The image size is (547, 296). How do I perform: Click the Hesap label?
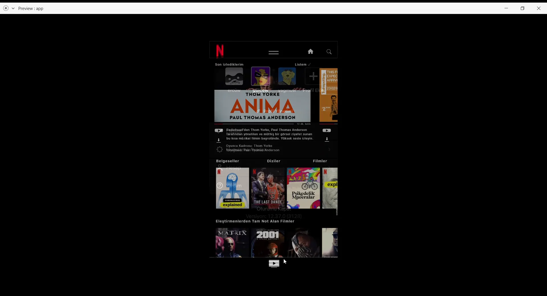pos(234,168)
